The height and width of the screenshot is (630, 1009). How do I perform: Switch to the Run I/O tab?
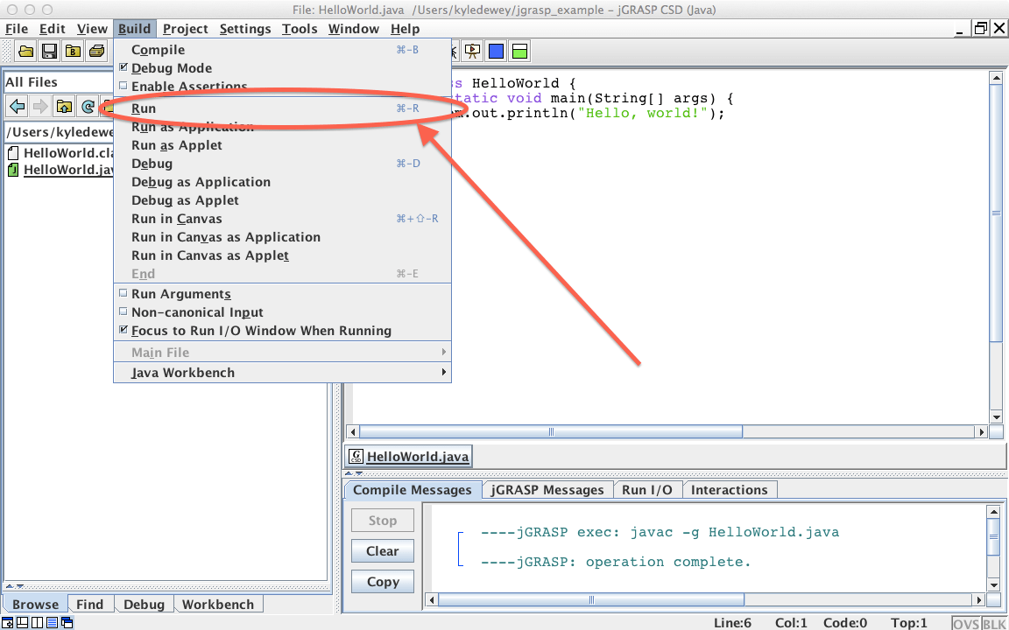pyautogui.click(x=648, y=489)
